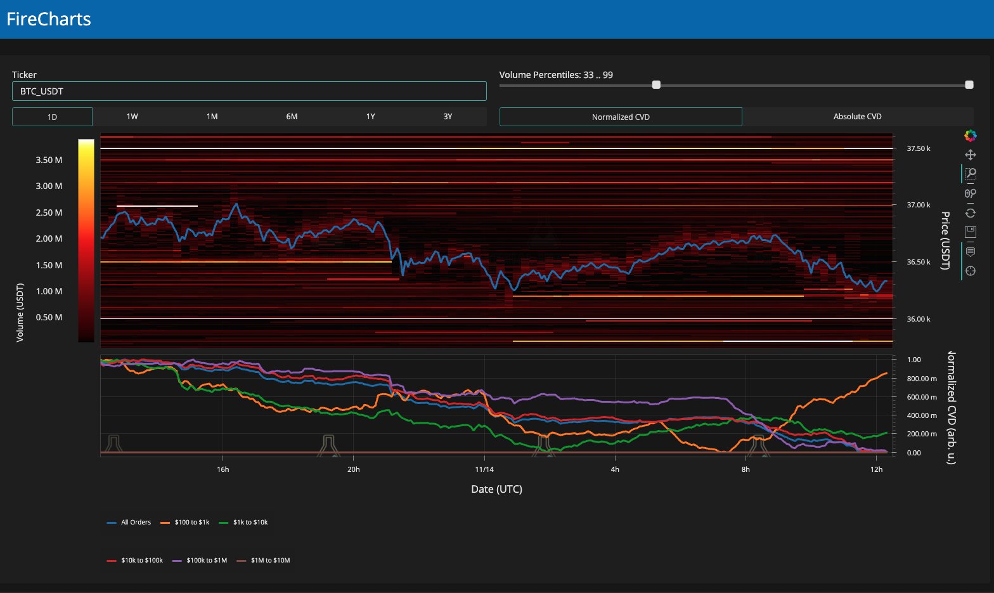This screenshot has height=593, width=994.
Task: Switch to the 1W timeframe
Action: tap(132, 117)
